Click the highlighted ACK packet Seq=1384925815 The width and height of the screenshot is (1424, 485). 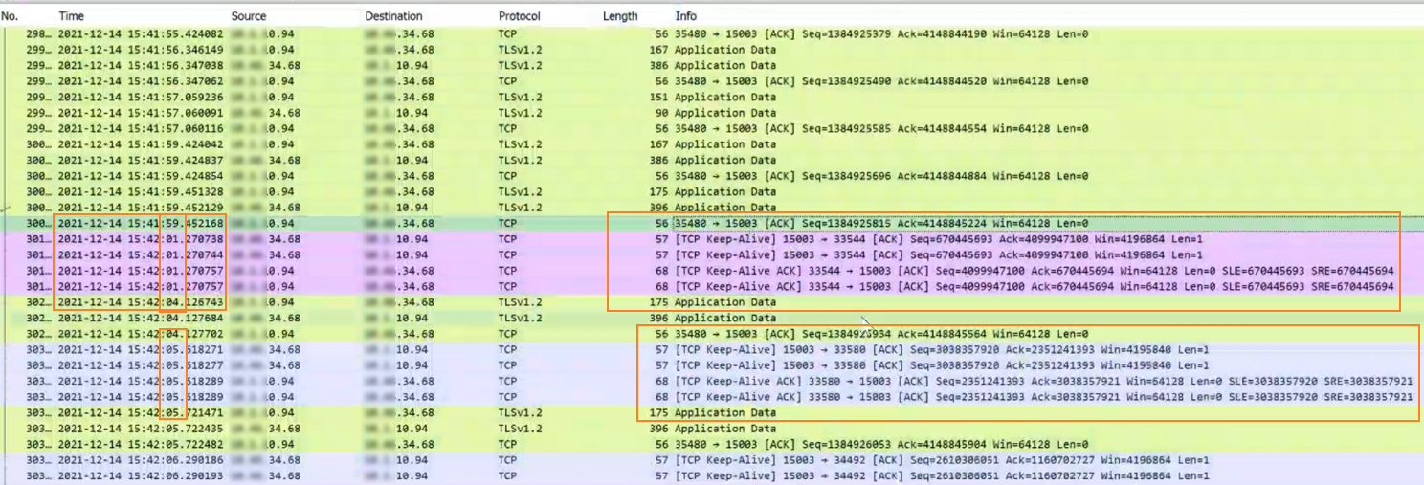point(712,223)
